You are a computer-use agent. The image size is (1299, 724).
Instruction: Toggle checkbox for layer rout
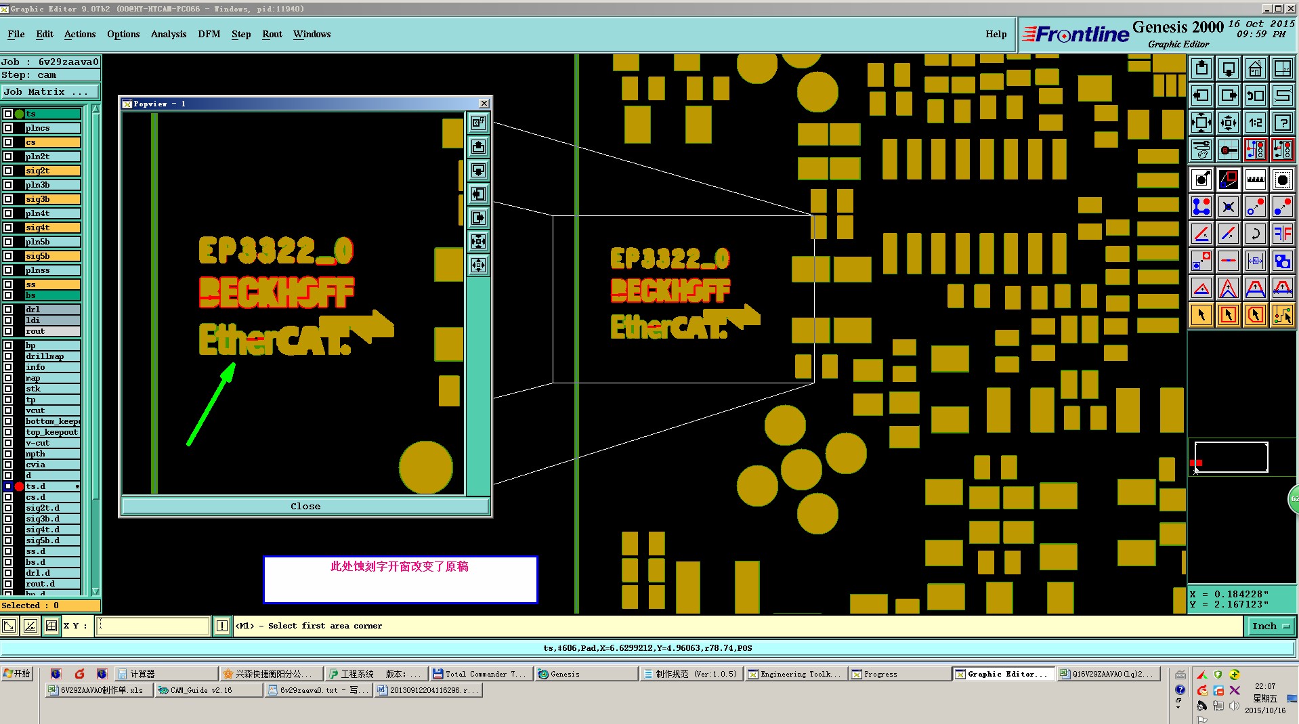[8, 331]
